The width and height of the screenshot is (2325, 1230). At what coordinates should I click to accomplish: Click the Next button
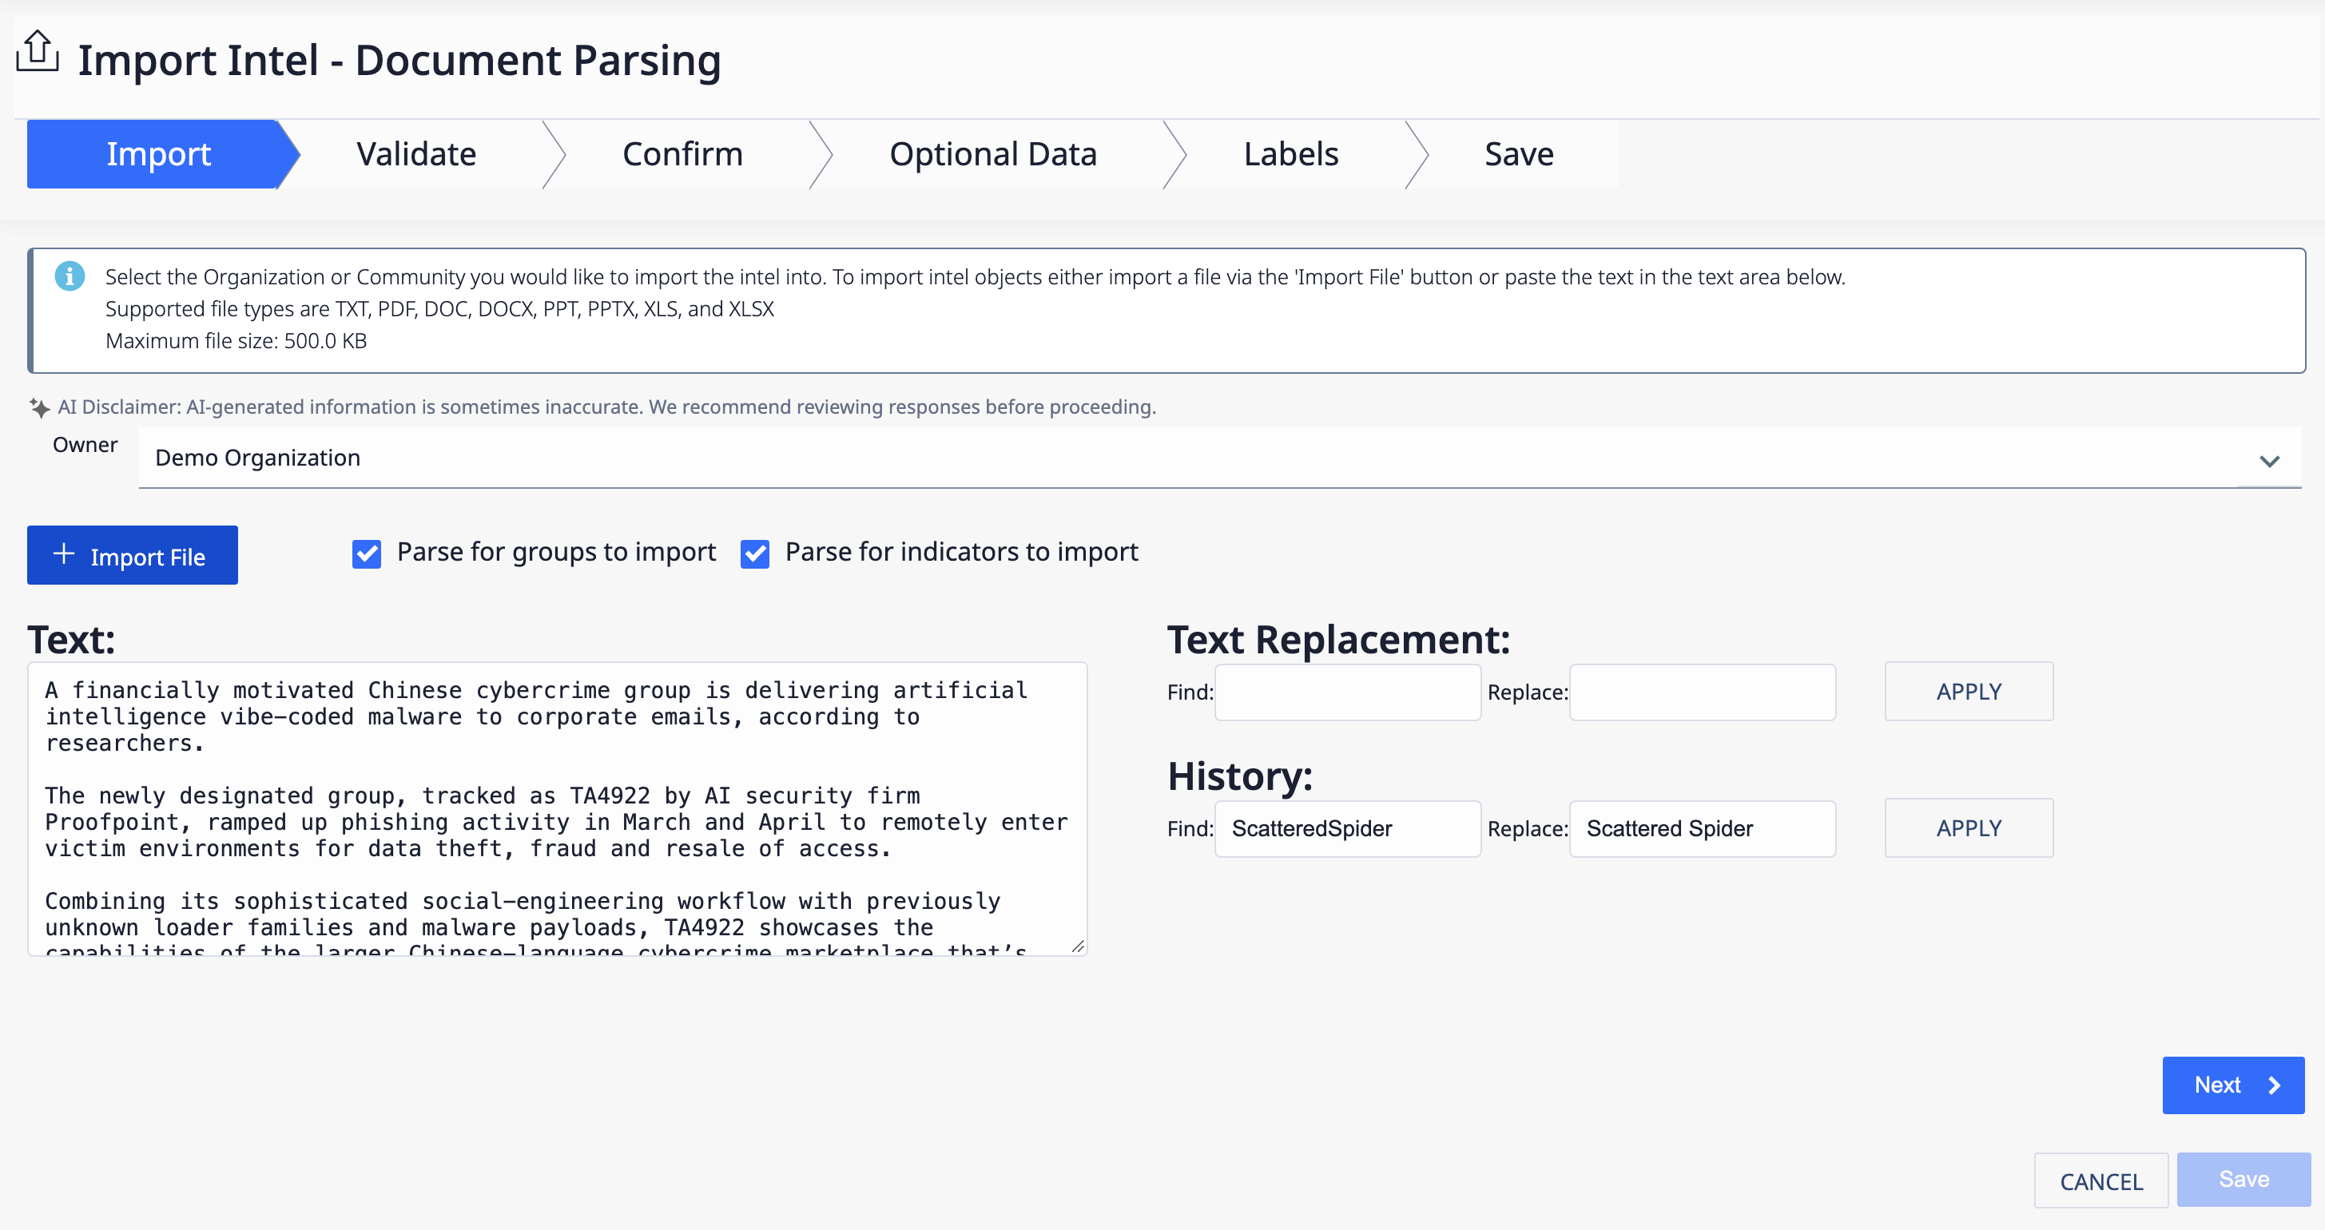point(2233,1085)
